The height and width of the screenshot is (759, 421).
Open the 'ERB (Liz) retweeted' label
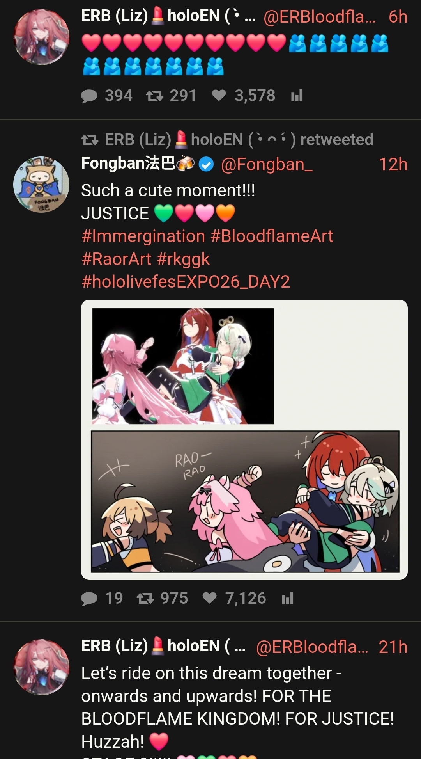pos(227,139)
